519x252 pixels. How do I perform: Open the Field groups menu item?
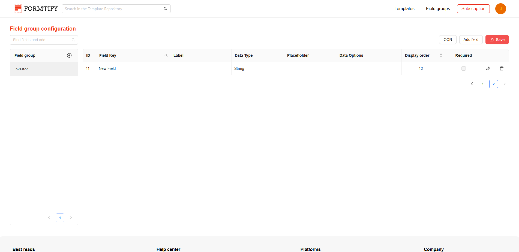pos(438,9)
